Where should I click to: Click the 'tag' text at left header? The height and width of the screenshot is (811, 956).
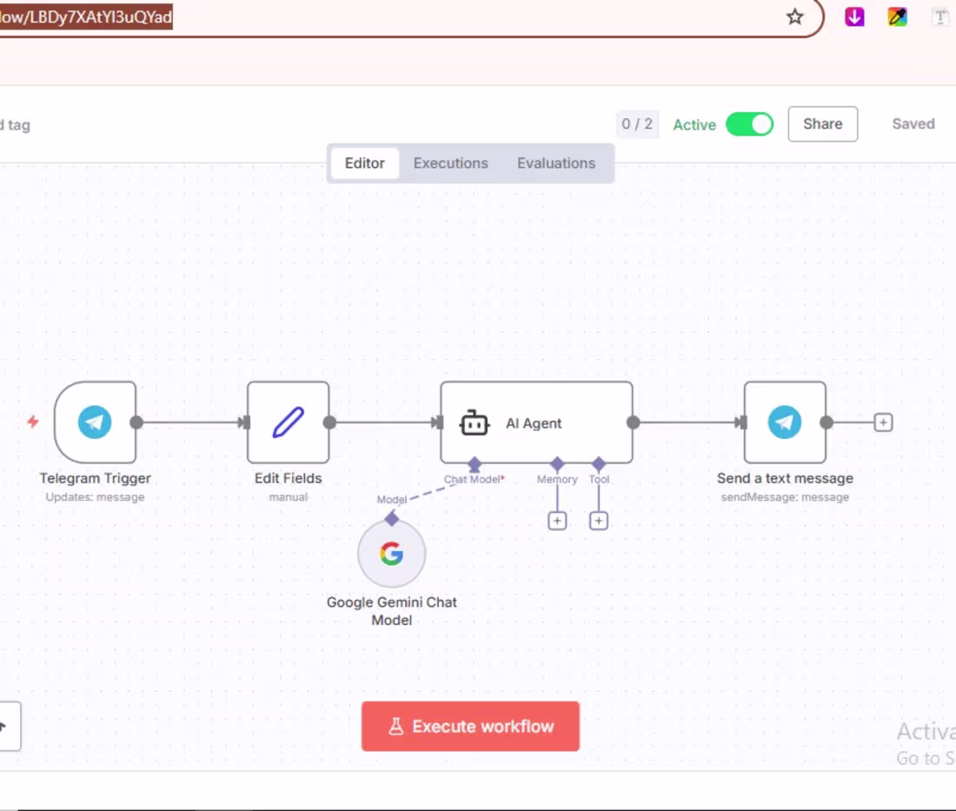18,125
